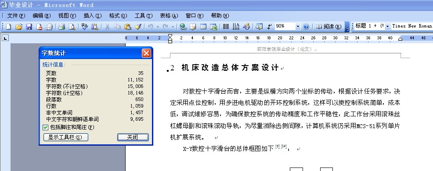Insert an Excel worksheet icon
The image size is (433, 171).
(213, 27)
